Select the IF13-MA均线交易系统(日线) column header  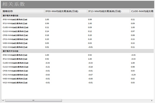(108, 11)
